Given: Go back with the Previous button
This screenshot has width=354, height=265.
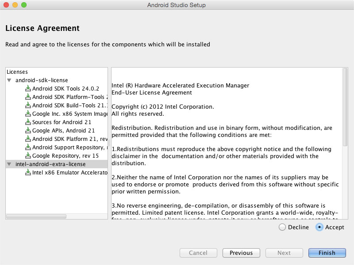Looking at the screenshot, I should (241, 253).
